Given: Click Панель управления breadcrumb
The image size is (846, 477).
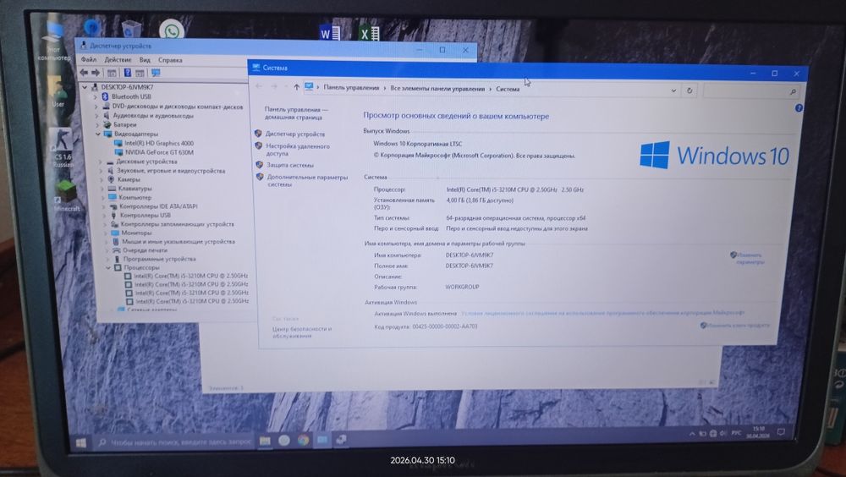Looking at the screenshot, I should click(351, 87).
